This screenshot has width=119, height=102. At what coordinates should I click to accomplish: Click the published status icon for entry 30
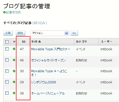tap(14, 71)
